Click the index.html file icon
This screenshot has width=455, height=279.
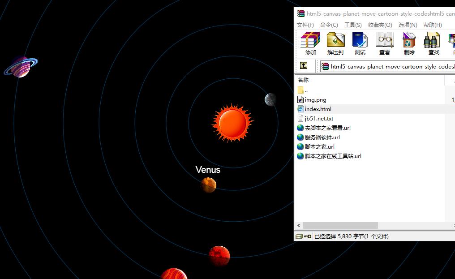click(300, 109)
